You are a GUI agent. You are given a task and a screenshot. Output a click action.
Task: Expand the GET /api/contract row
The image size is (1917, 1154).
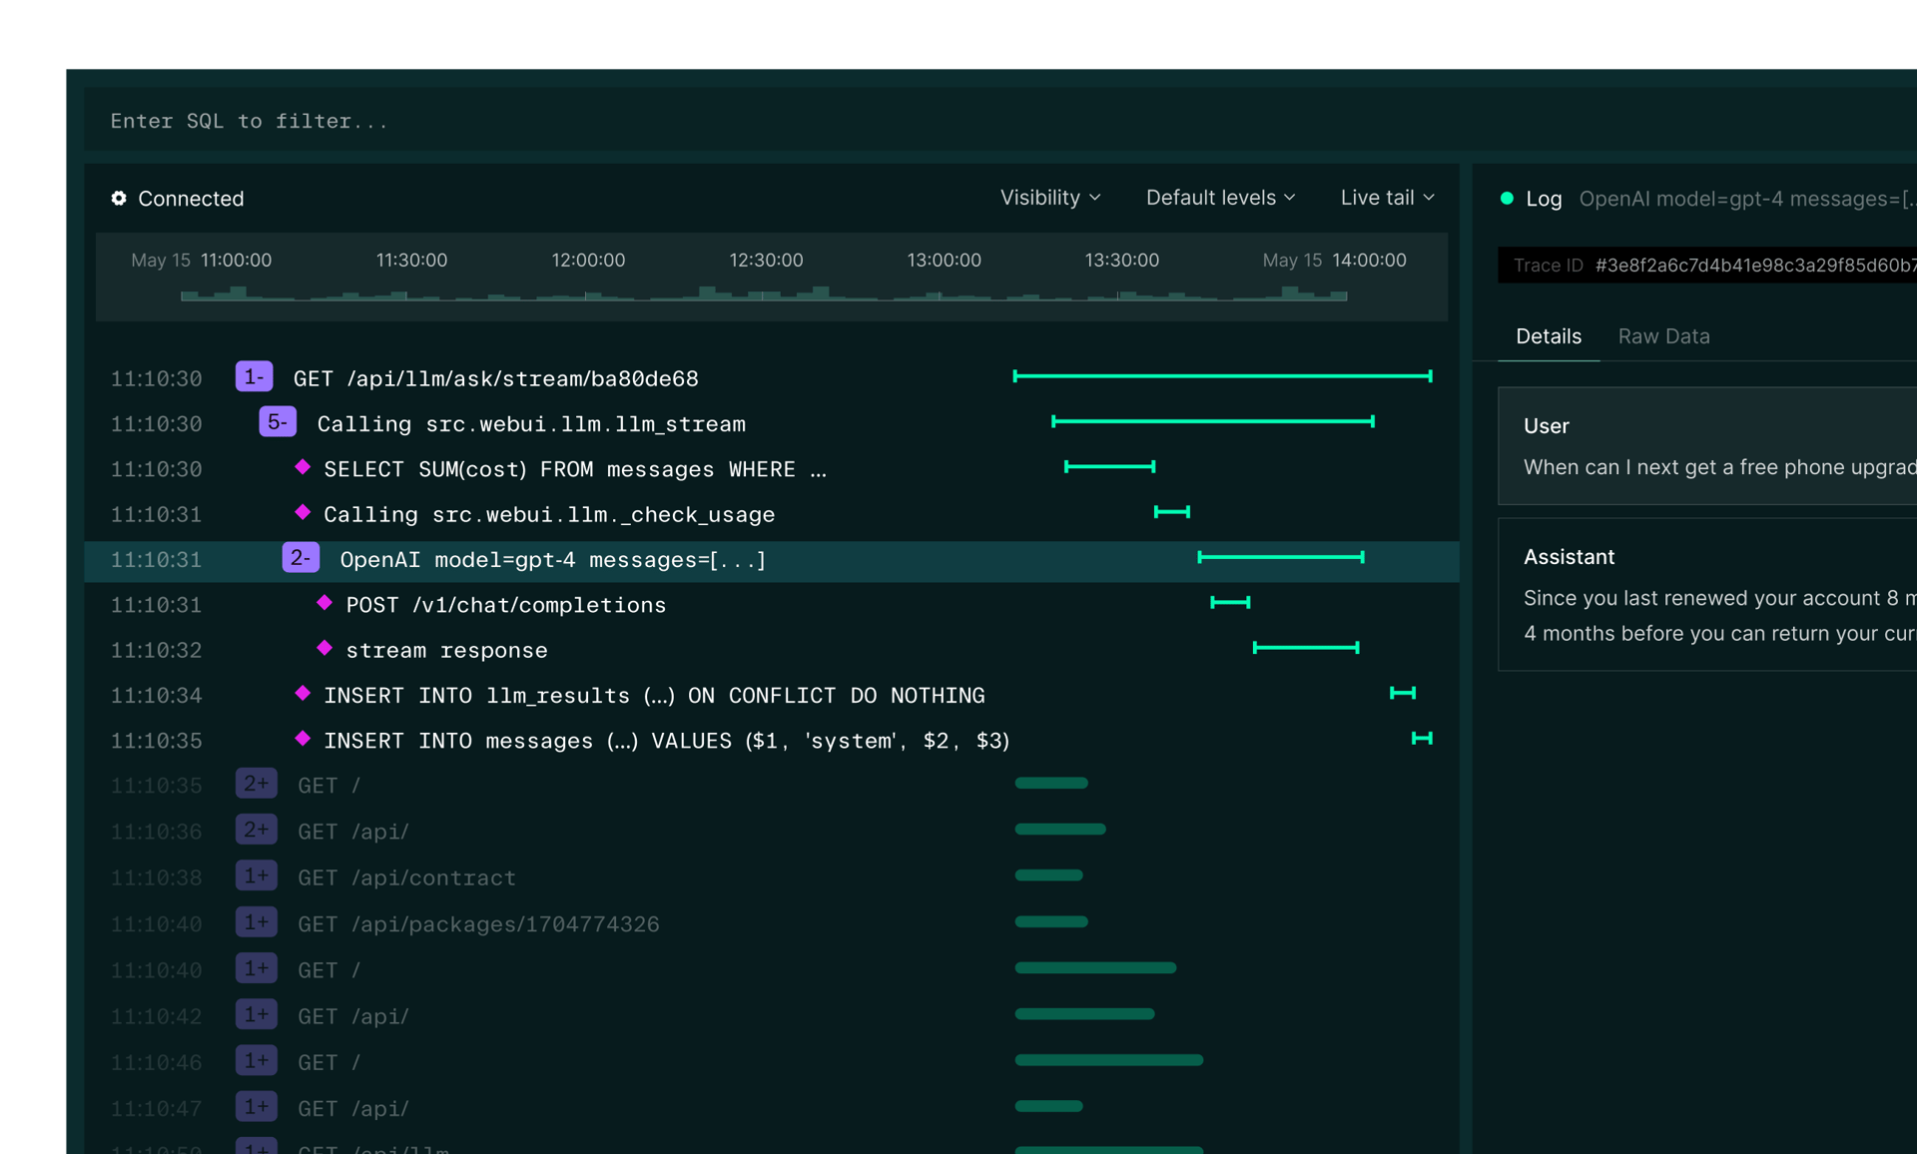[x=256, y=875]
